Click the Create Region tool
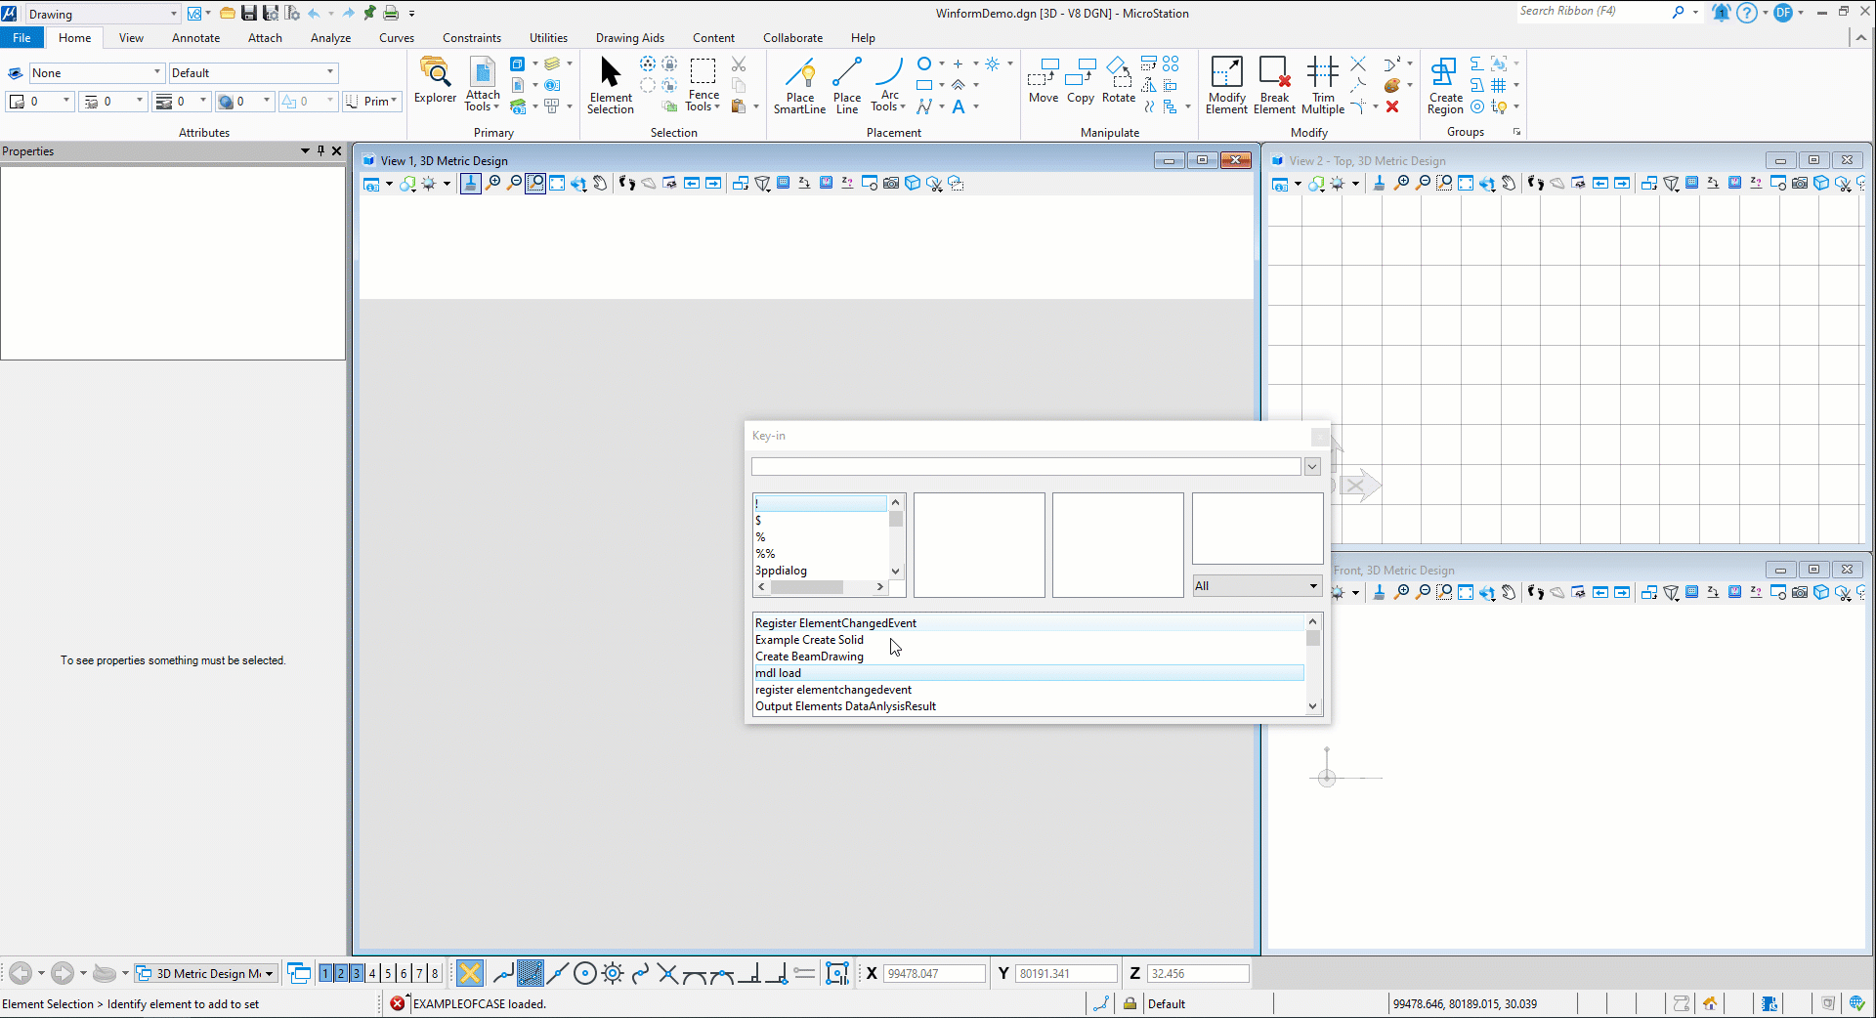 tap(1445, 85)
